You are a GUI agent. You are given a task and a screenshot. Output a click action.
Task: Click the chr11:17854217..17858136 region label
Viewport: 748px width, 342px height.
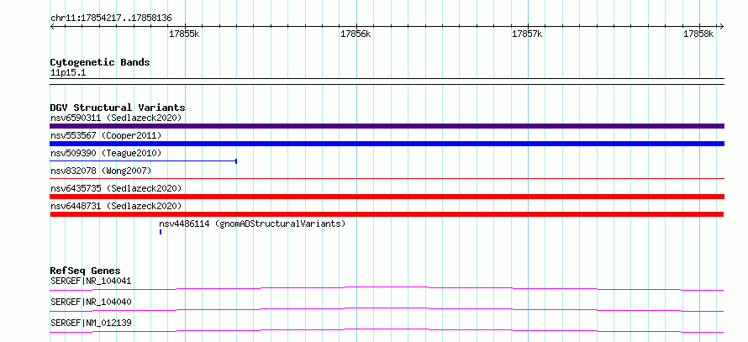tap(111, 18)
